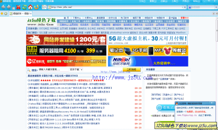Open the favorites star icon beside tabs
This screenshot has width=218, height=130.
[x=2, y=13]
